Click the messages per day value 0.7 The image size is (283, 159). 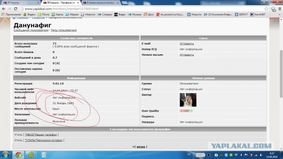tap(55, 58)
